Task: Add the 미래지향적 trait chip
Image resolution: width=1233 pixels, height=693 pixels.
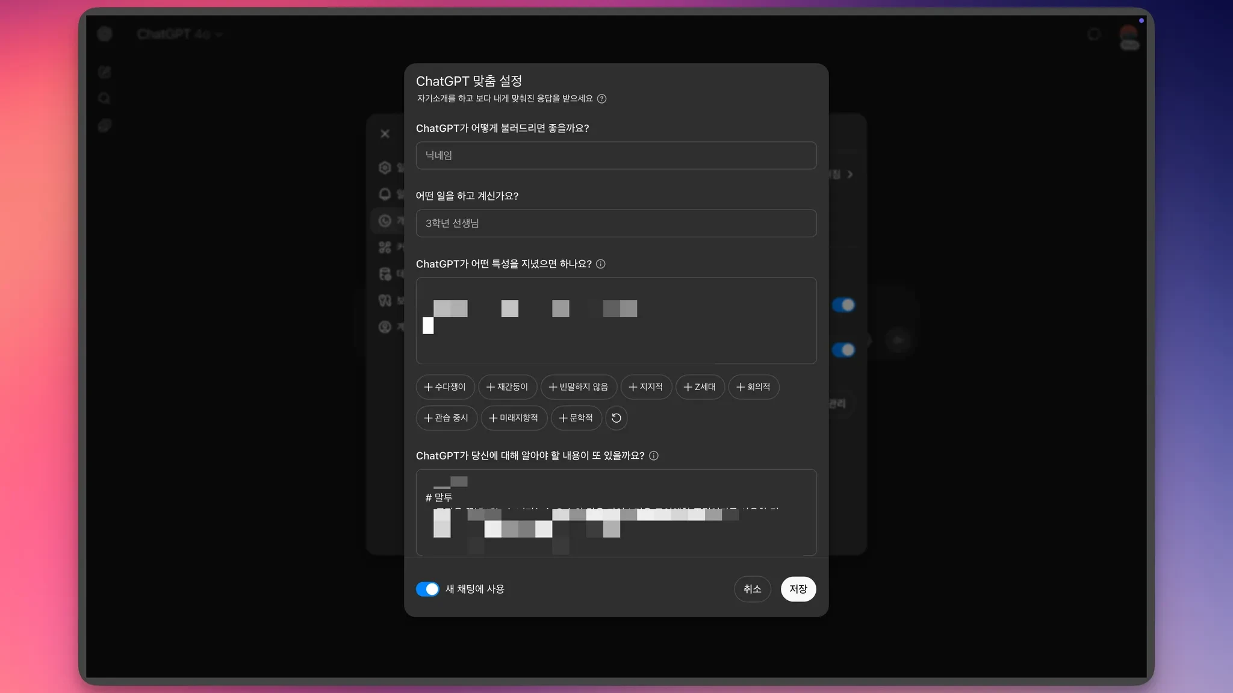Action: (514, 418)
